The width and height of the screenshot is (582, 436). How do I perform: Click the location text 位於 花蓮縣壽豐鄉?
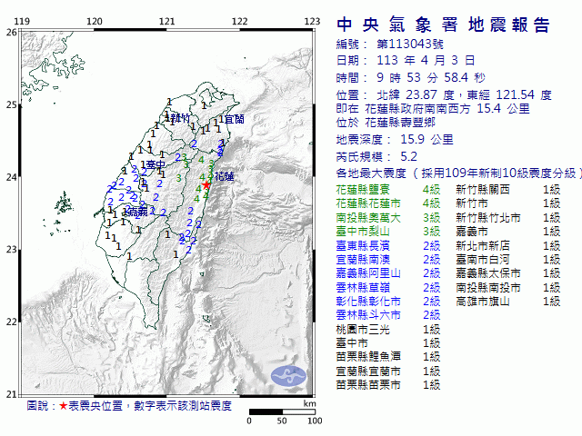(x=386, y=123)
